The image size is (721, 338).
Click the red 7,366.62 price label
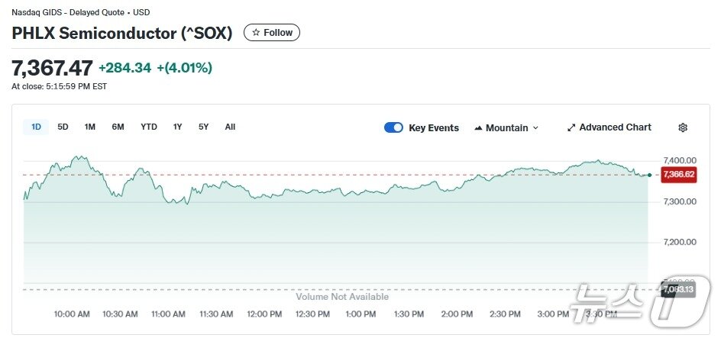[678, 175]
